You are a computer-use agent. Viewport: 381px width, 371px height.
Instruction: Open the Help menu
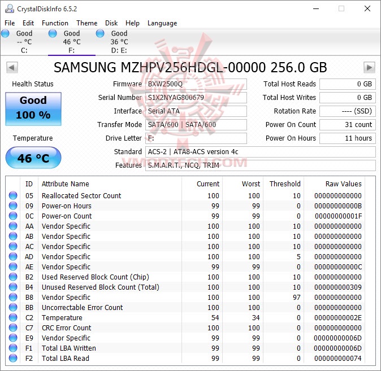(132, 23)
